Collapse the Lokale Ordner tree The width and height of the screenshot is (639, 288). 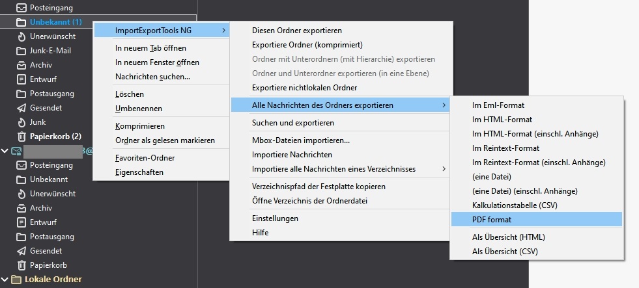5,280
